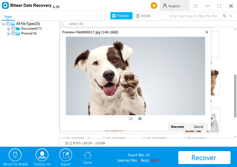This screenshot has width=237, height=167.
Task: Click the actual-size image icon under preview
Action: pyautogui.click(x=140, y=119)
